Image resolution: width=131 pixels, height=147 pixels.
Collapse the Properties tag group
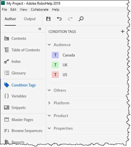pyautogui.click(x=49, y=128)
